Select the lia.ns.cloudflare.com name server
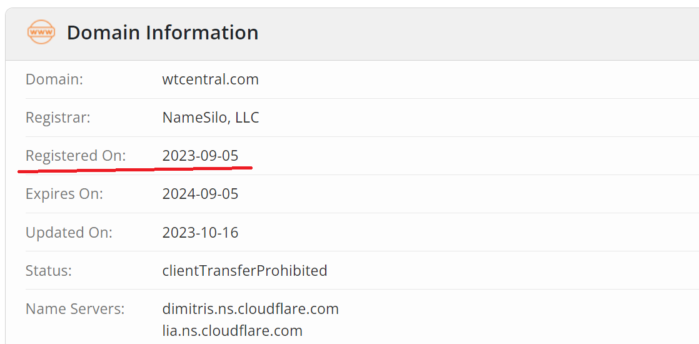699x344 pixels. (x=232, y=330)
